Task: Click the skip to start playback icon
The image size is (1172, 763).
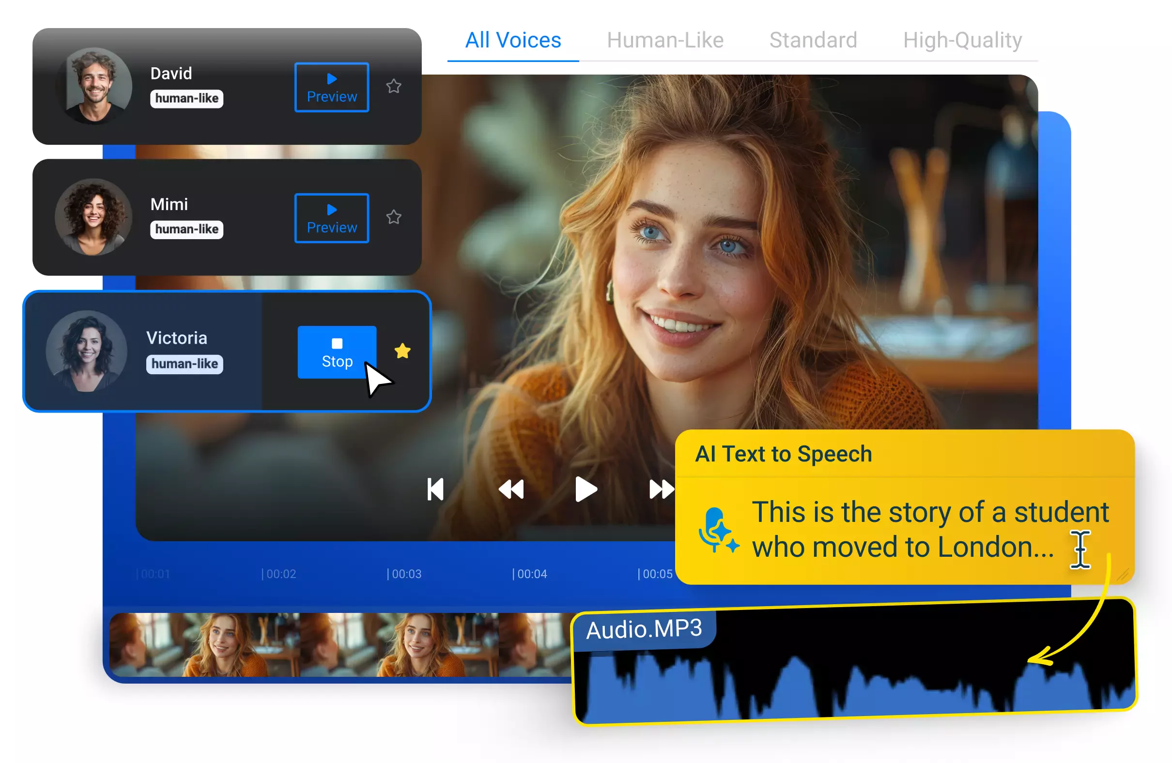Action: click(435, 489)
